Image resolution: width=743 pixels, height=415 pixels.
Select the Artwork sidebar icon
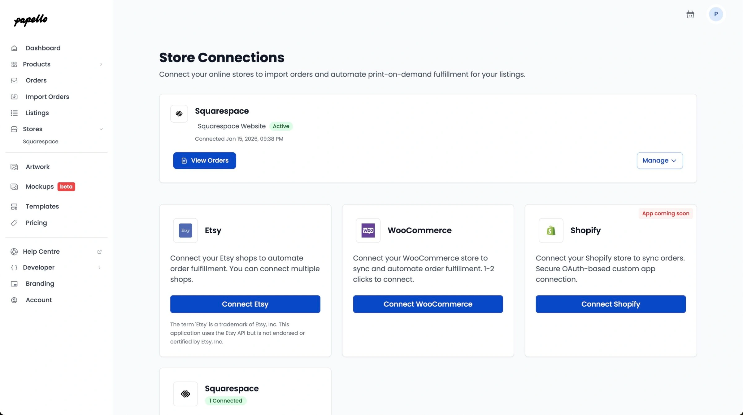15,167
